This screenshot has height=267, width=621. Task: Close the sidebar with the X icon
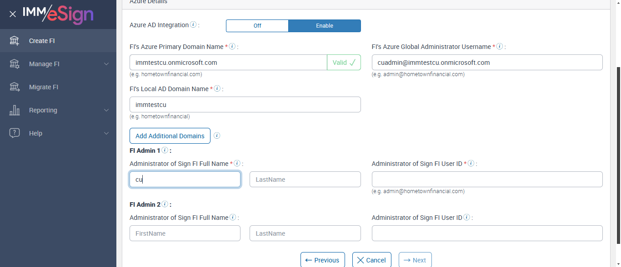click(x=13, y=14)
